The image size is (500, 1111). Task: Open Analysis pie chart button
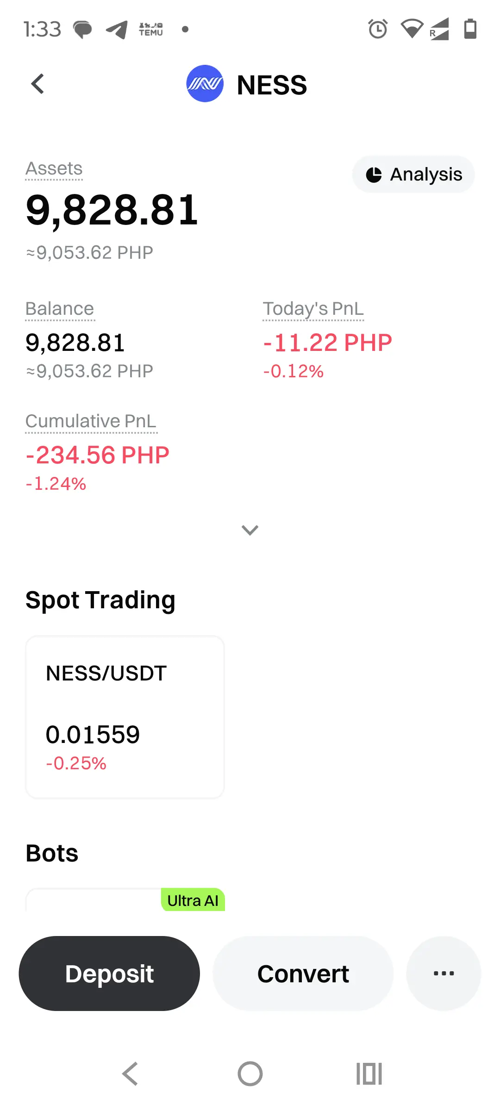coord(413,175)
